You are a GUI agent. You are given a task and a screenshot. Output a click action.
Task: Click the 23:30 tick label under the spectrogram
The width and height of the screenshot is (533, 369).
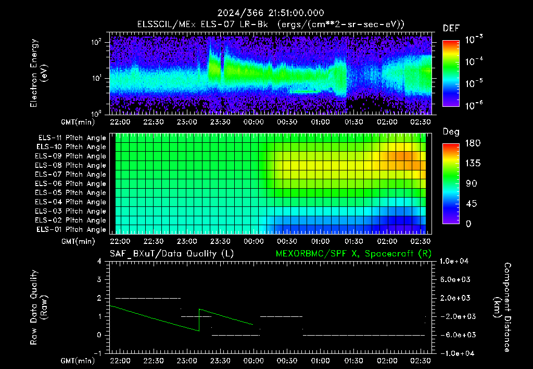[220, 122]
